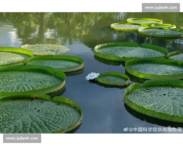Click the white water lily flower
Viewport: 183px width, 146px height.
[92, 76]
